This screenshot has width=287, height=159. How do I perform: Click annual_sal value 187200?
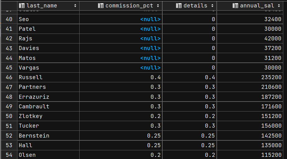[x=250, y=97]
